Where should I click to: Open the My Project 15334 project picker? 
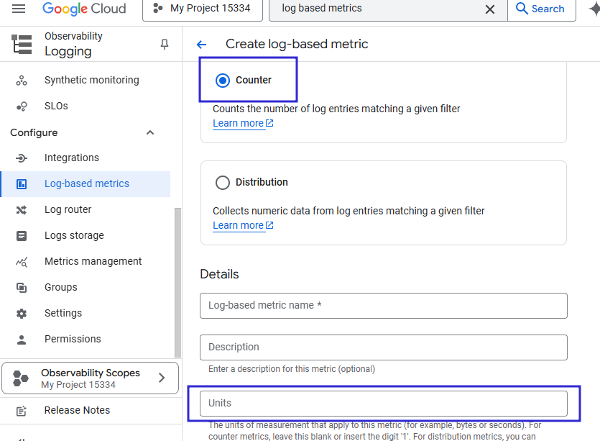(x=203, y=9)
